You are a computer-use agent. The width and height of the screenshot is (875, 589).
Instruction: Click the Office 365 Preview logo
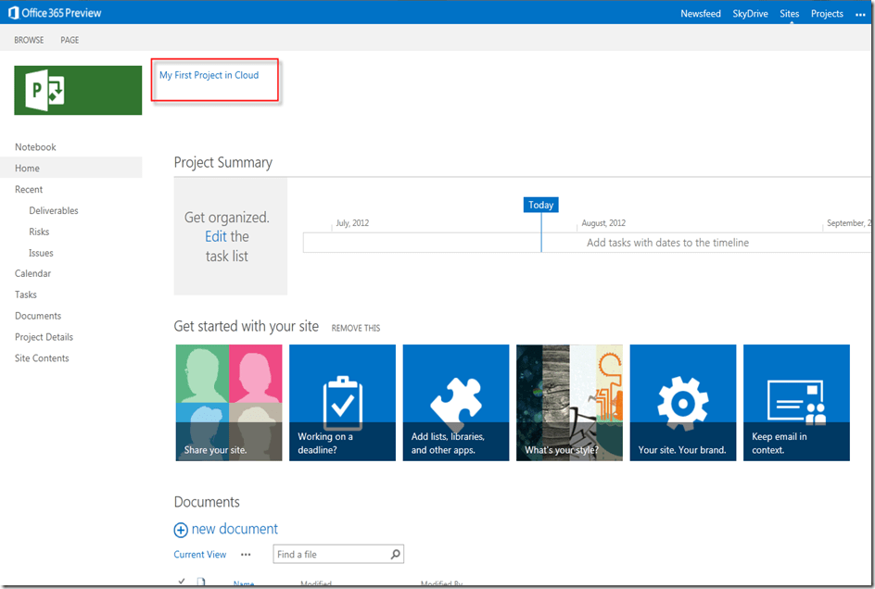tap(55, 13)
